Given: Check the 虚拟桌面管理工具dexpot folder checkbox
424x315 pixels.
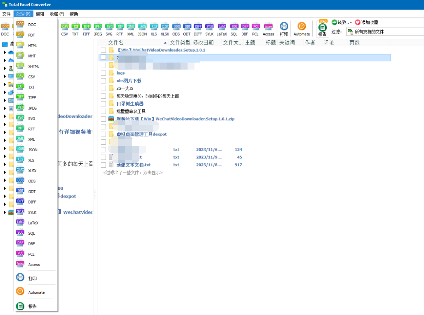Looking at the screenshot, I should (103, 134).
